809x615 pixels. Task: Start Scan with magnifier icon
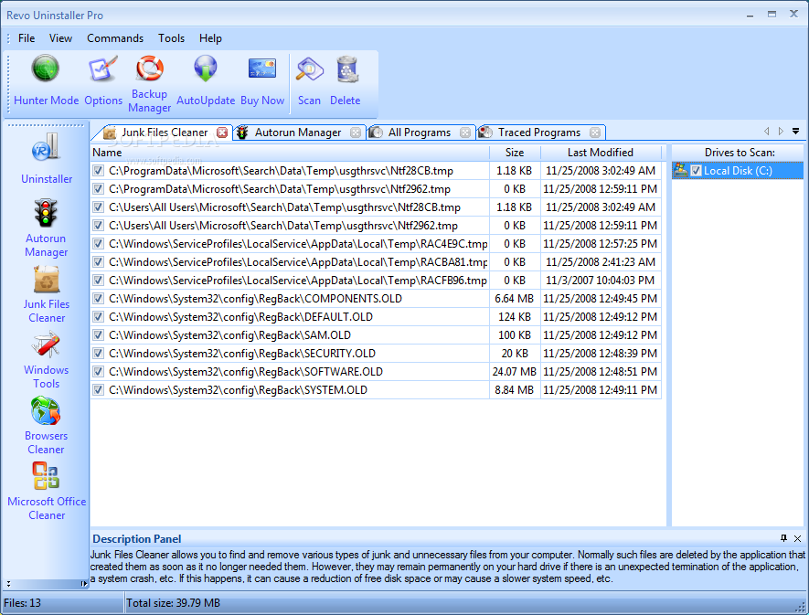pos(309,69)
